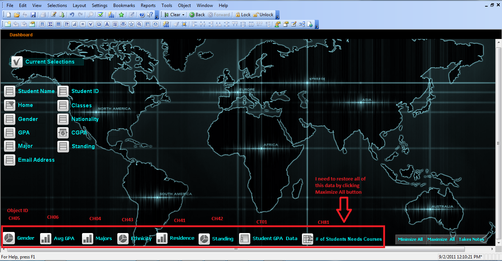The height and width of the screenshot is (261, 502).
Task: Open Quick Chart wizard icon
Action: pyautogui.click(x=111, y=15)
